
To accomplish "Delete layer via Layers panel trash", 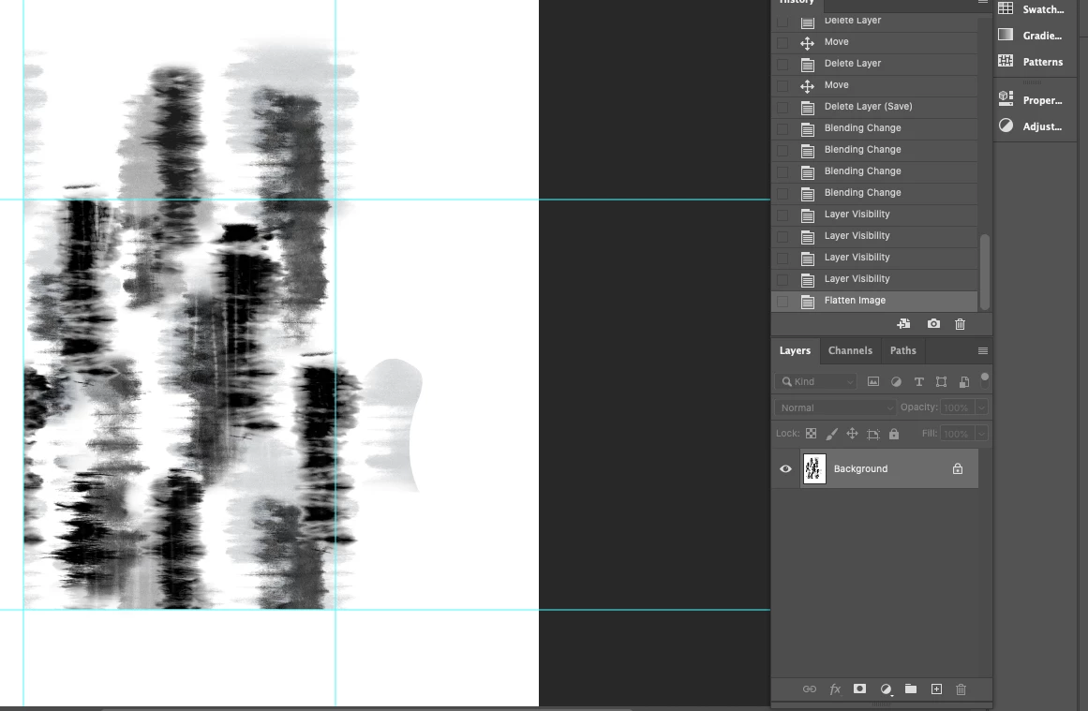I will 961,689.
